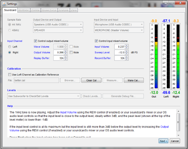Viewport: 188px width, 149px height.
Task: Select the 48kHz sample rate radio button
Action: coord(10,30)
